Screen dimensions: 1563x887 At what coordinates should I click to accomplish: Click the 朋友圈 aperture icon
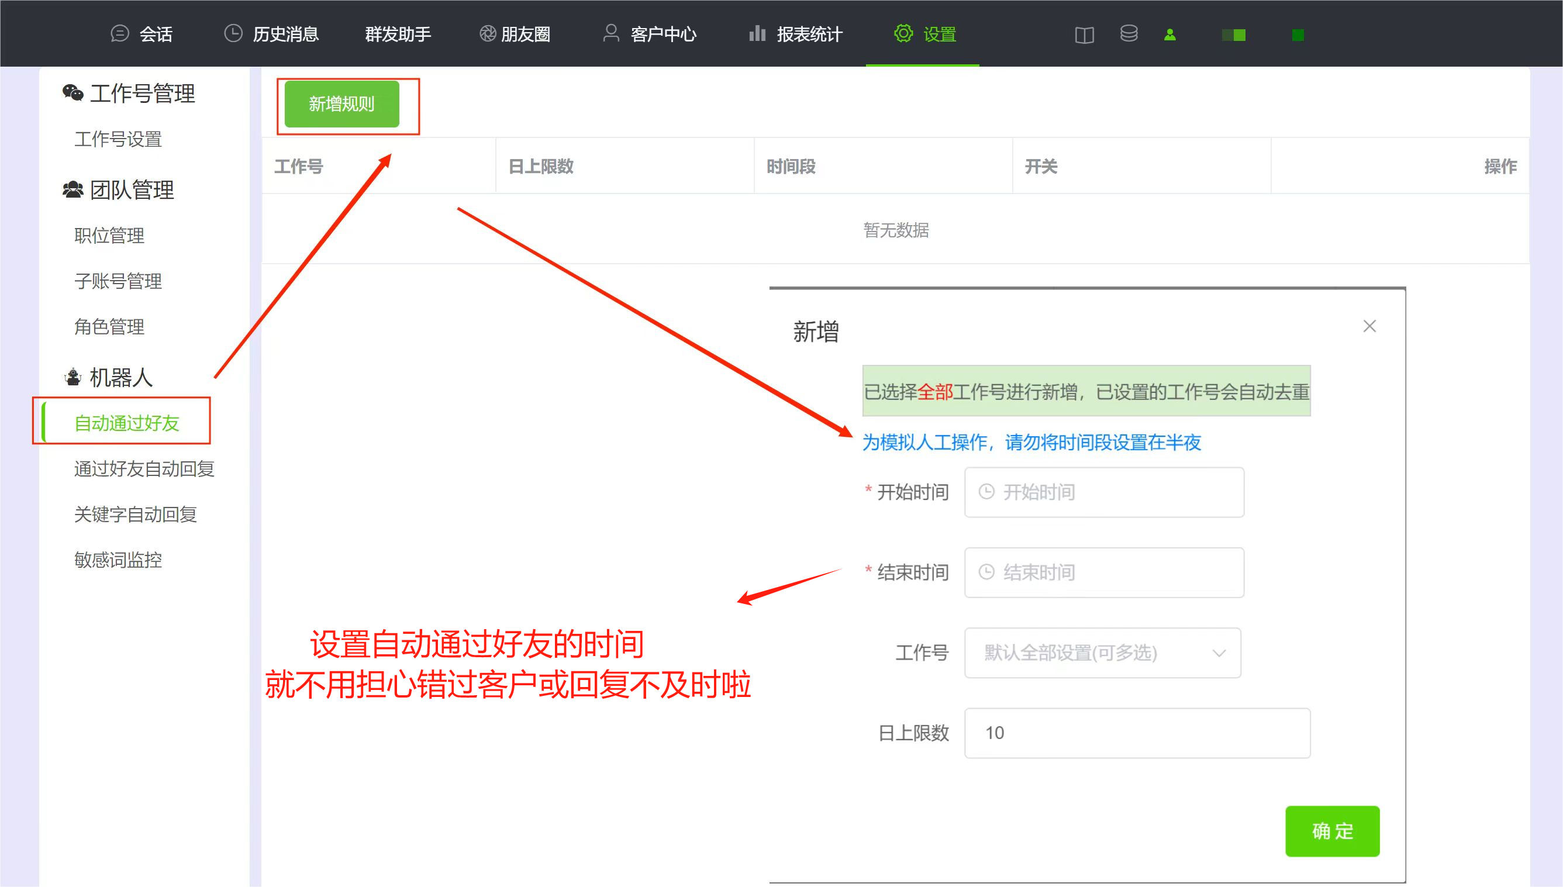click(x=487, y=33)
